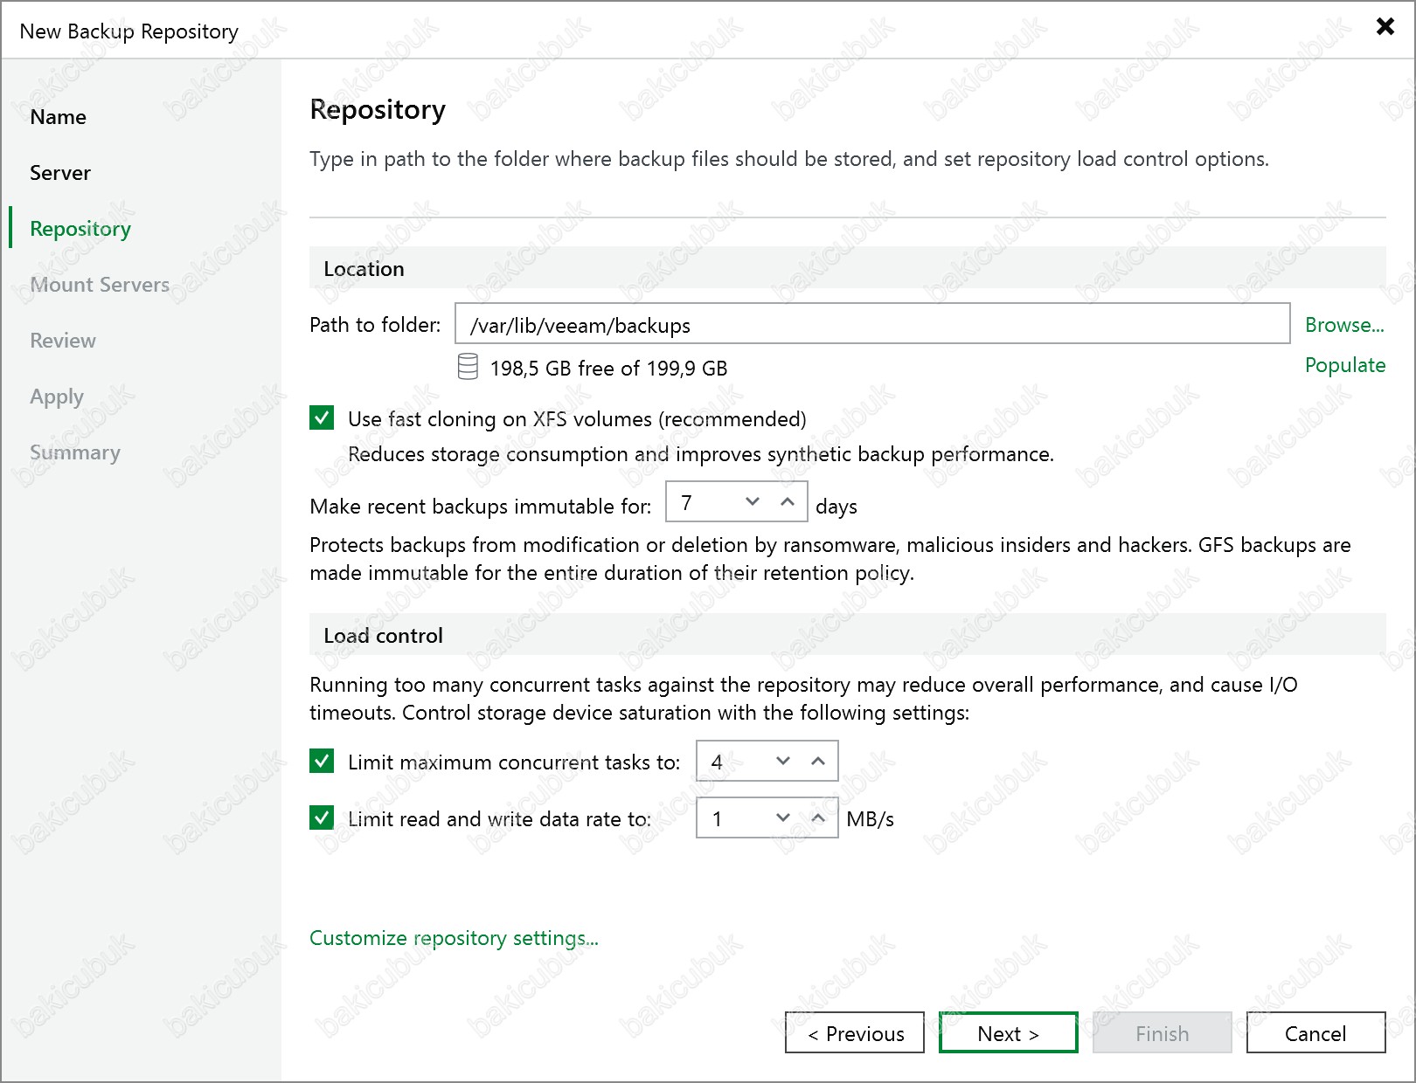Uncheck Use fast cloning on XFS volumes
1416x1083 pixels.
(322, 418)
